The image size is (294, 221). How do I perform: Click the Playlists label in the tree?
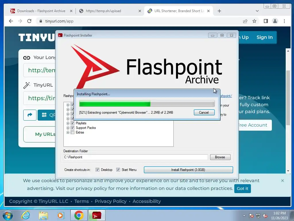tap(81, 123)
